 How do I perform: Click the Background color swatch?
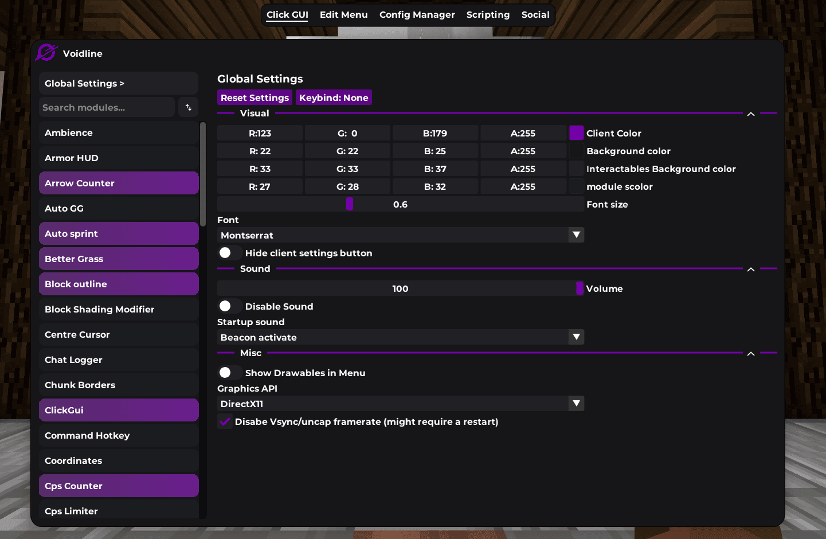(576, 151)
